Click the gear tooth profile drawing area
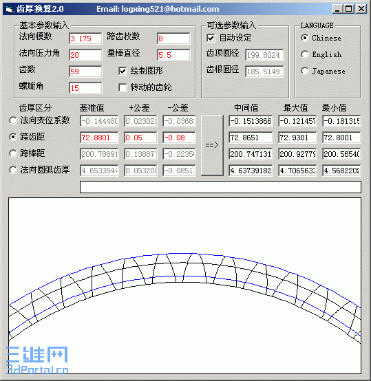 [x=184, y=285]
